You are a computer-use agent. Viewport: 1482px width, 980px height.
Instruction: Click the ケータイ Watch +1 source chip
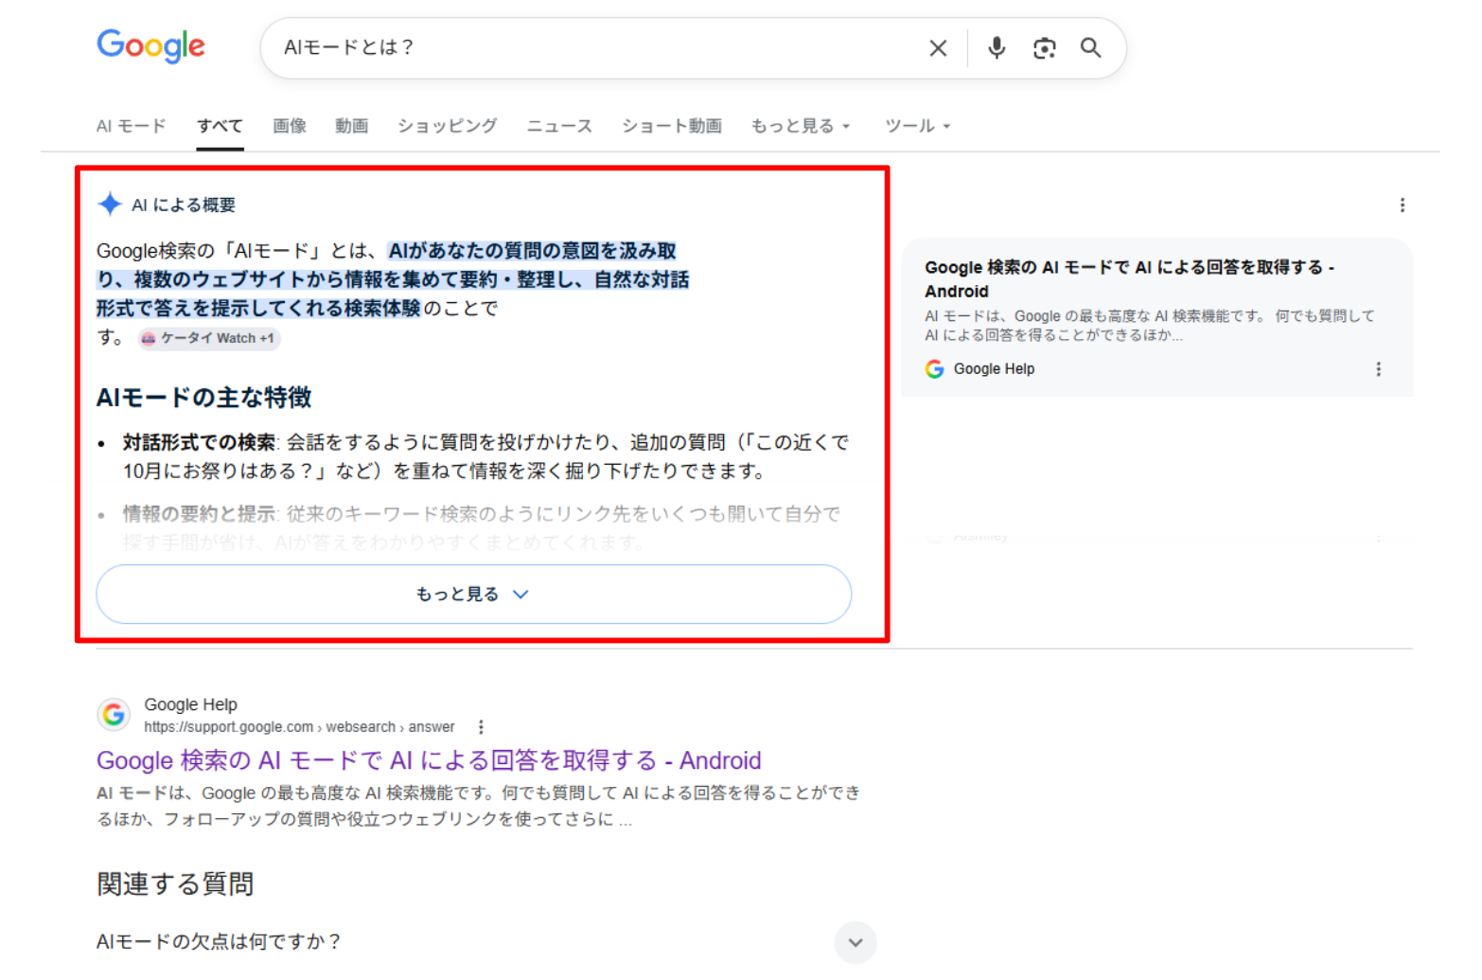209,338
